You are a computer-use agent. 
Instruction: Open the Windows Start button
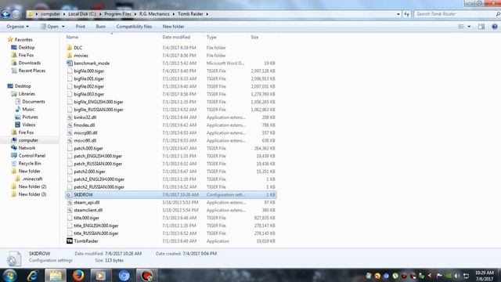[9, 275]
